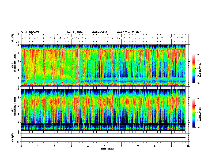Click the "-6" tick on ch.1 colorbar
212x164 pixels.
[x=198, y=54]
